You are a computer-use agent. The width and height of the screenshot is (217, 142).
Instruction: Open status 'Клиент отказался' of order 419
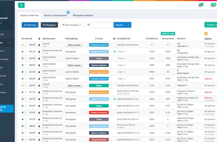point(99,113)
